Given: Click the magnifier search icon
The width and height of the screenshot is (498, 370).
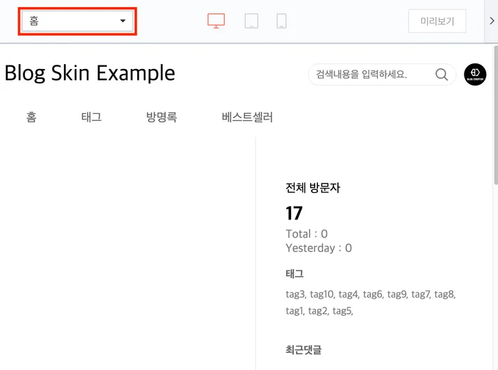Looking at the screenshot, I should click(x=442, y=75).
